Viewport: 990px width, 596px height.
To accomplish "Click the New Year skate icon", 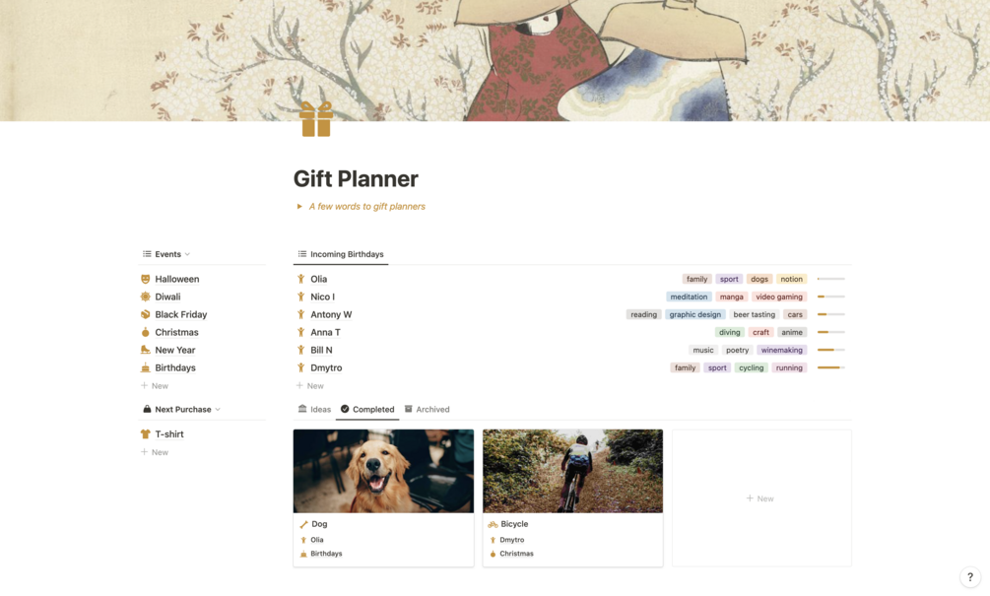I will (145, 350).
